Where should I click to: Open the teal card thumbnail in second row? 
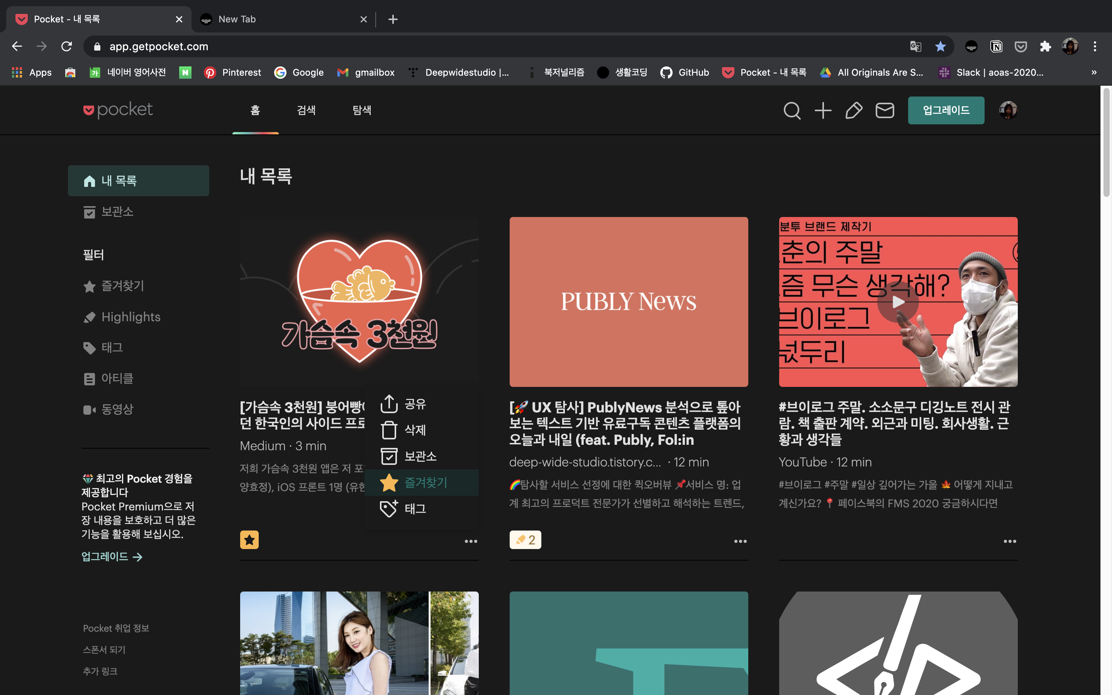[629, 643]
